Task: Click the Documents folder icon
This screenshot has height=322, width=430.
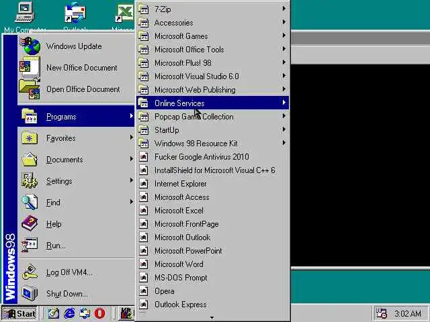Action: (x=30, y=160)
